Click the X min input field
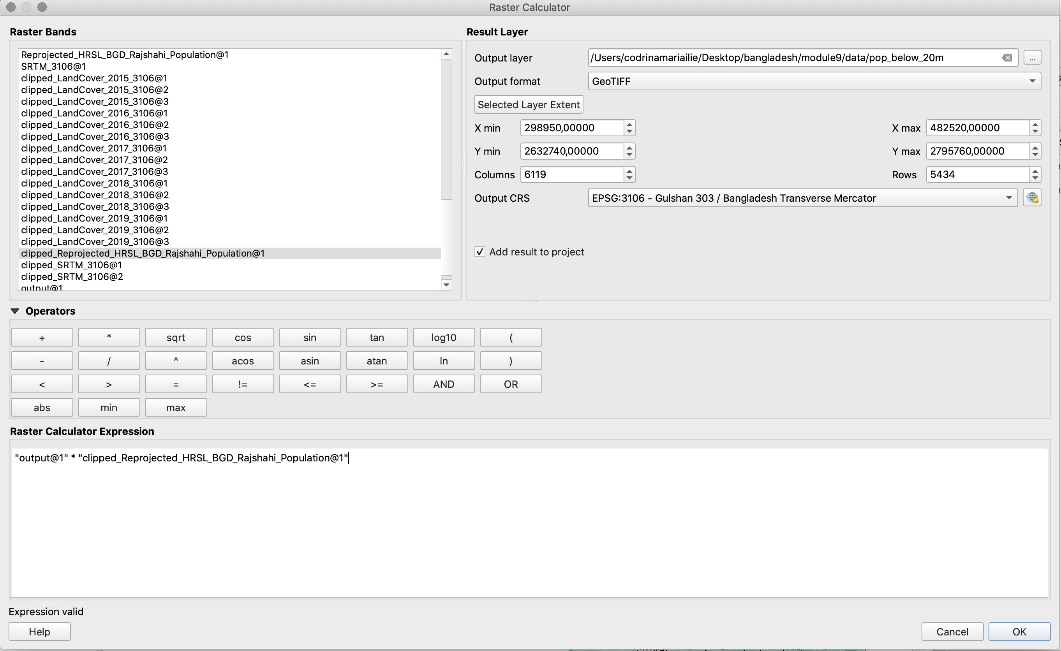The image size is (1061, 651). coord(571,127)
